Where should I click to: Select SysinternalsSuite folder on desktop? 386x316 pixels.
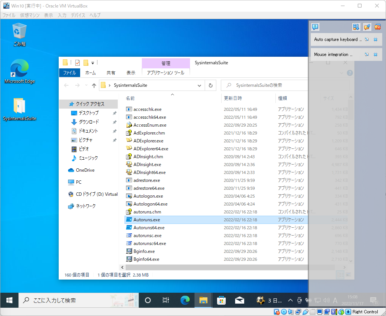click(20, 109)
